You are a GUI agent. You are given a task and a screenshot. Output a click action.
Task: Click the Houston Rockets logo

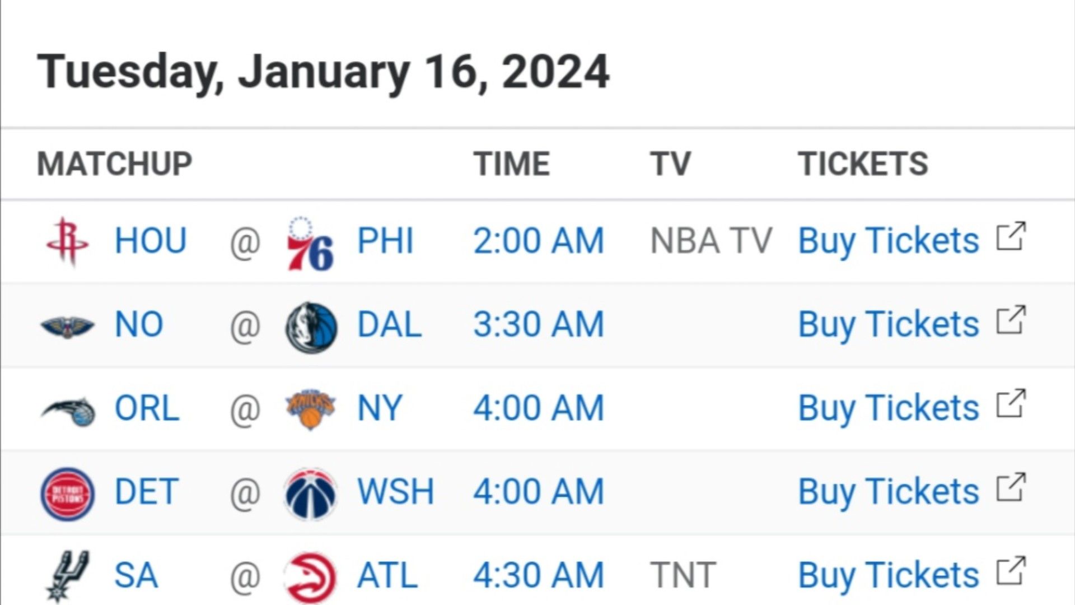tap(67, 241)
